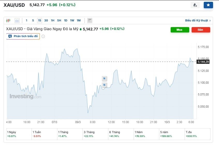Open the 1 Tuần performance tab
This screenshot has width=219, height=146.
pos(44,134)
